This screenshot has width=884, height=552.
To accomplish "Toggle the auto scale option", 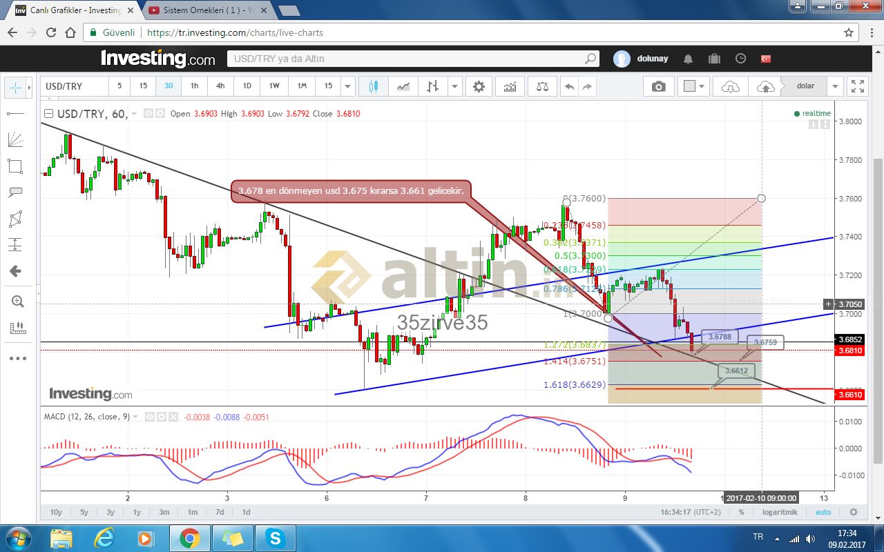I will tap(823, 512).
